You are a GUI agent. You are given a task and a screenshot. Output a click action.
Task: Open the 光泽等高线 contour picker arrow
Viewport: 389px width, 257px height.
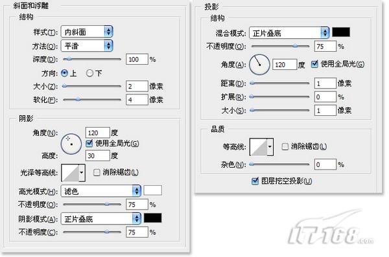(82, 173)
